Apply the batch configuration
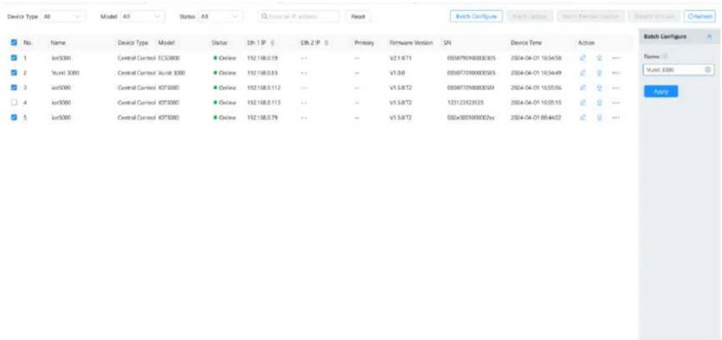 point(660,91)
